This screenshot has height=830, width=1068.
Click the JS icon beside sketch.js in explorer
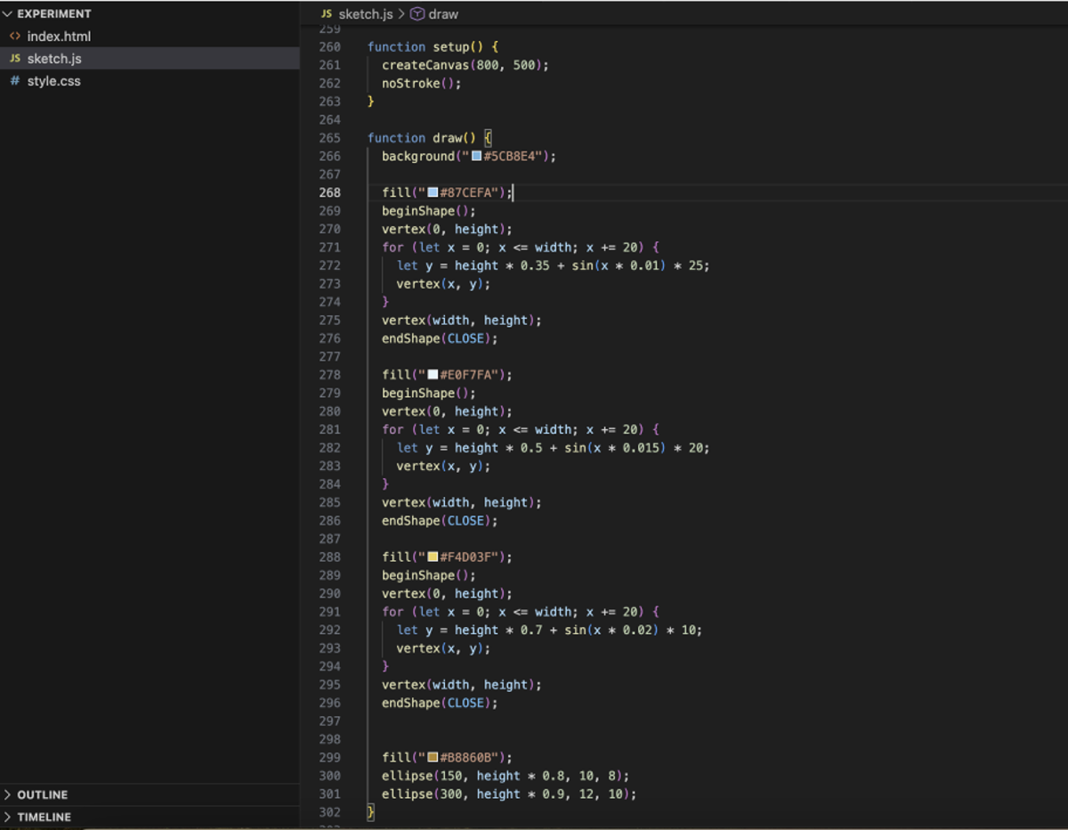[14, 59]
